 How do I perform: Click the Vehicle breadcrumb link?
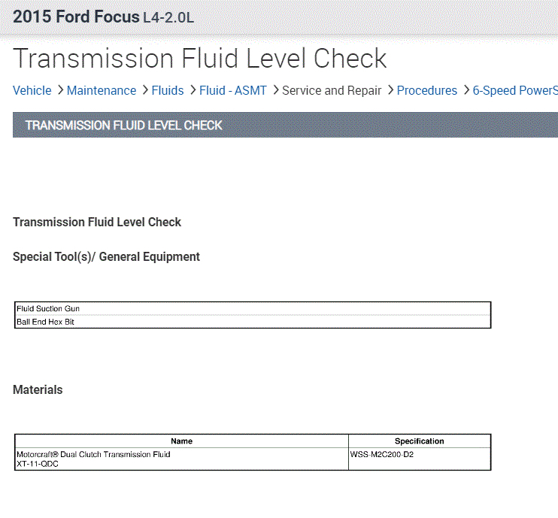click(x=32, y=91)
